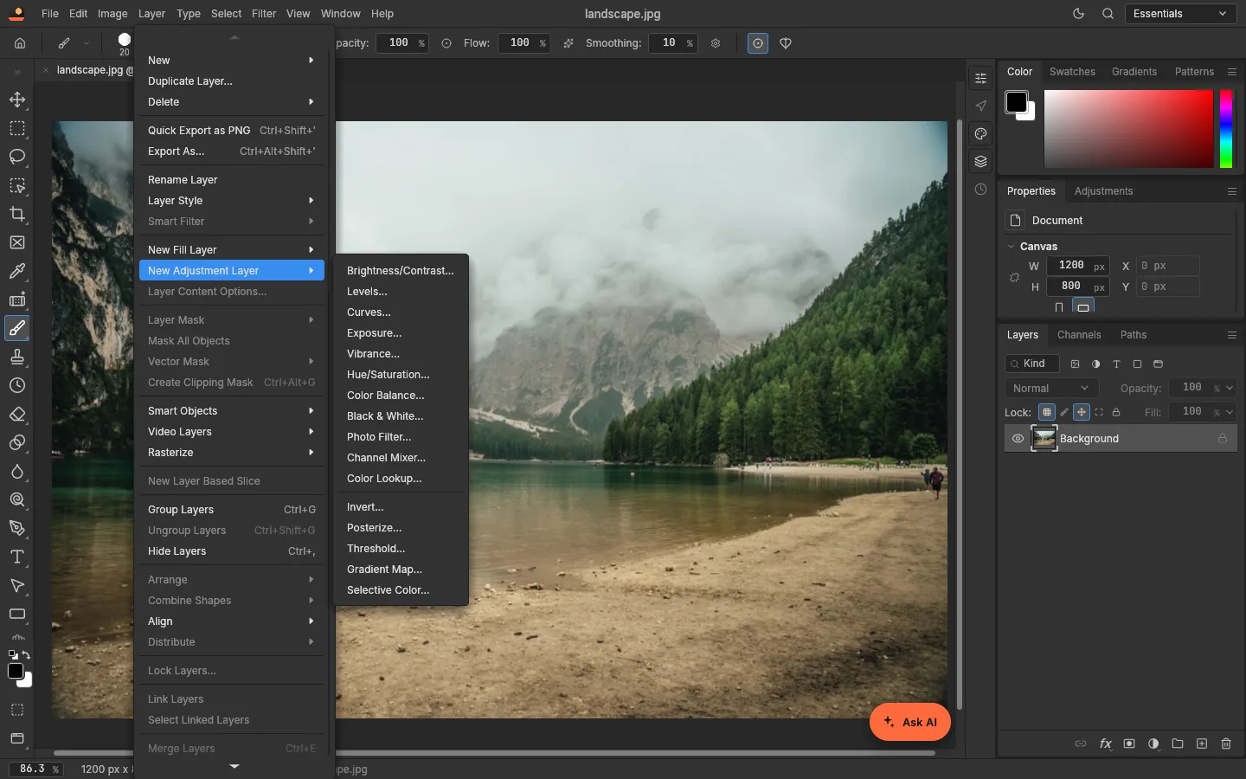Select the Pen tool

[17, 528]
